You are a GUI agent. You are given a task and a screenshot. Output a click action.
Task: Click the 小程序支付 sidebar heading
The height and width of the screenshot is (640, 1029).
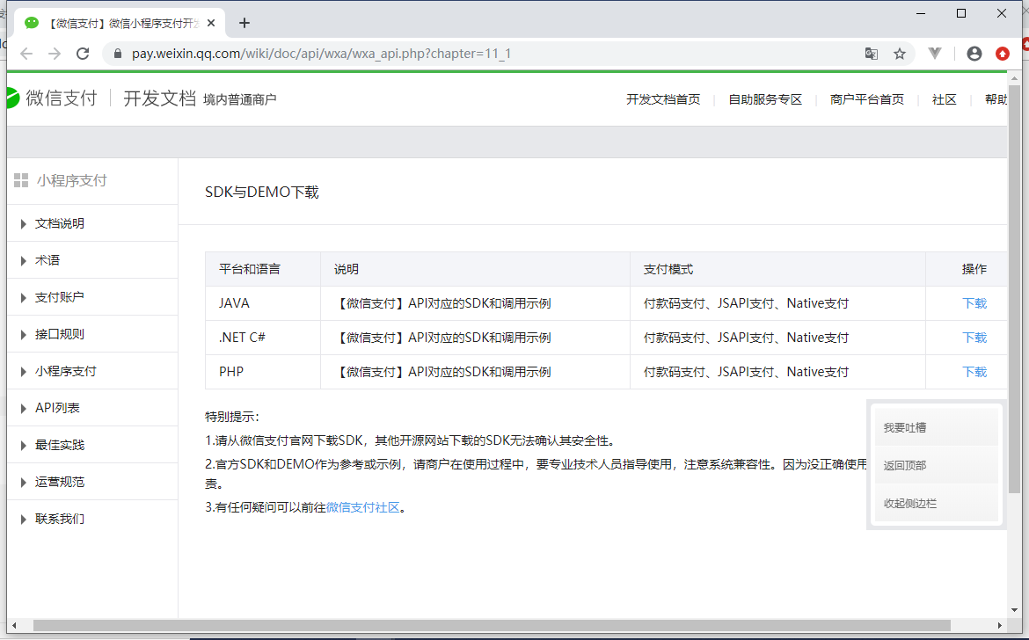coord(71,180)
